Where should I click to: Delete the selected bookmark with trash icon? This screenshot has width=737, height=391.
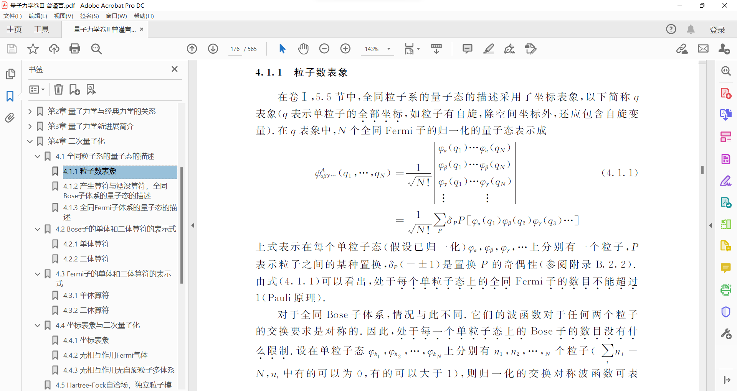58,89
